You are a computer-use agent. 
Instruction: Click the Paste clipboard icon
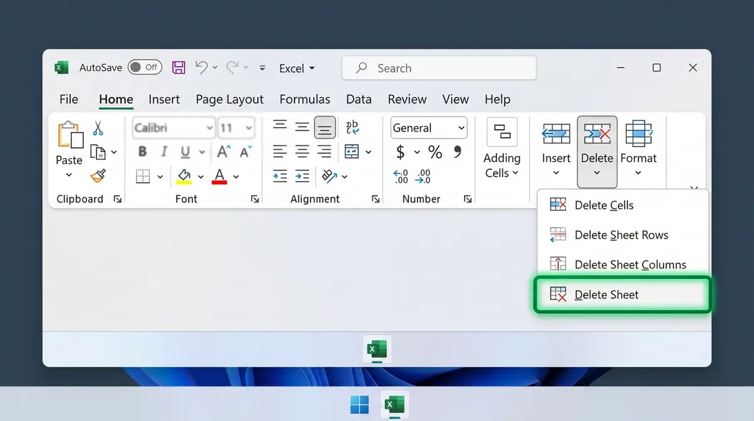[x=70, y=135]
